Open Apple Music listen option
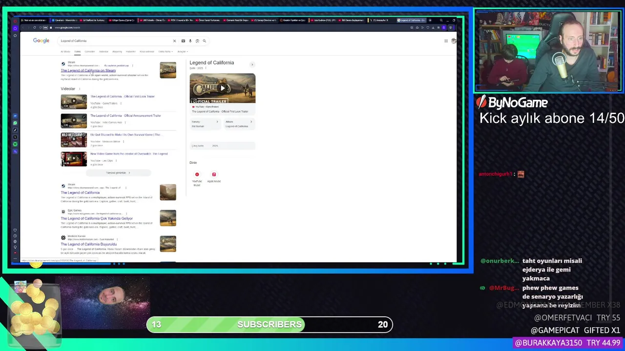This screenshot has height=351, width=625. point(214,177)
